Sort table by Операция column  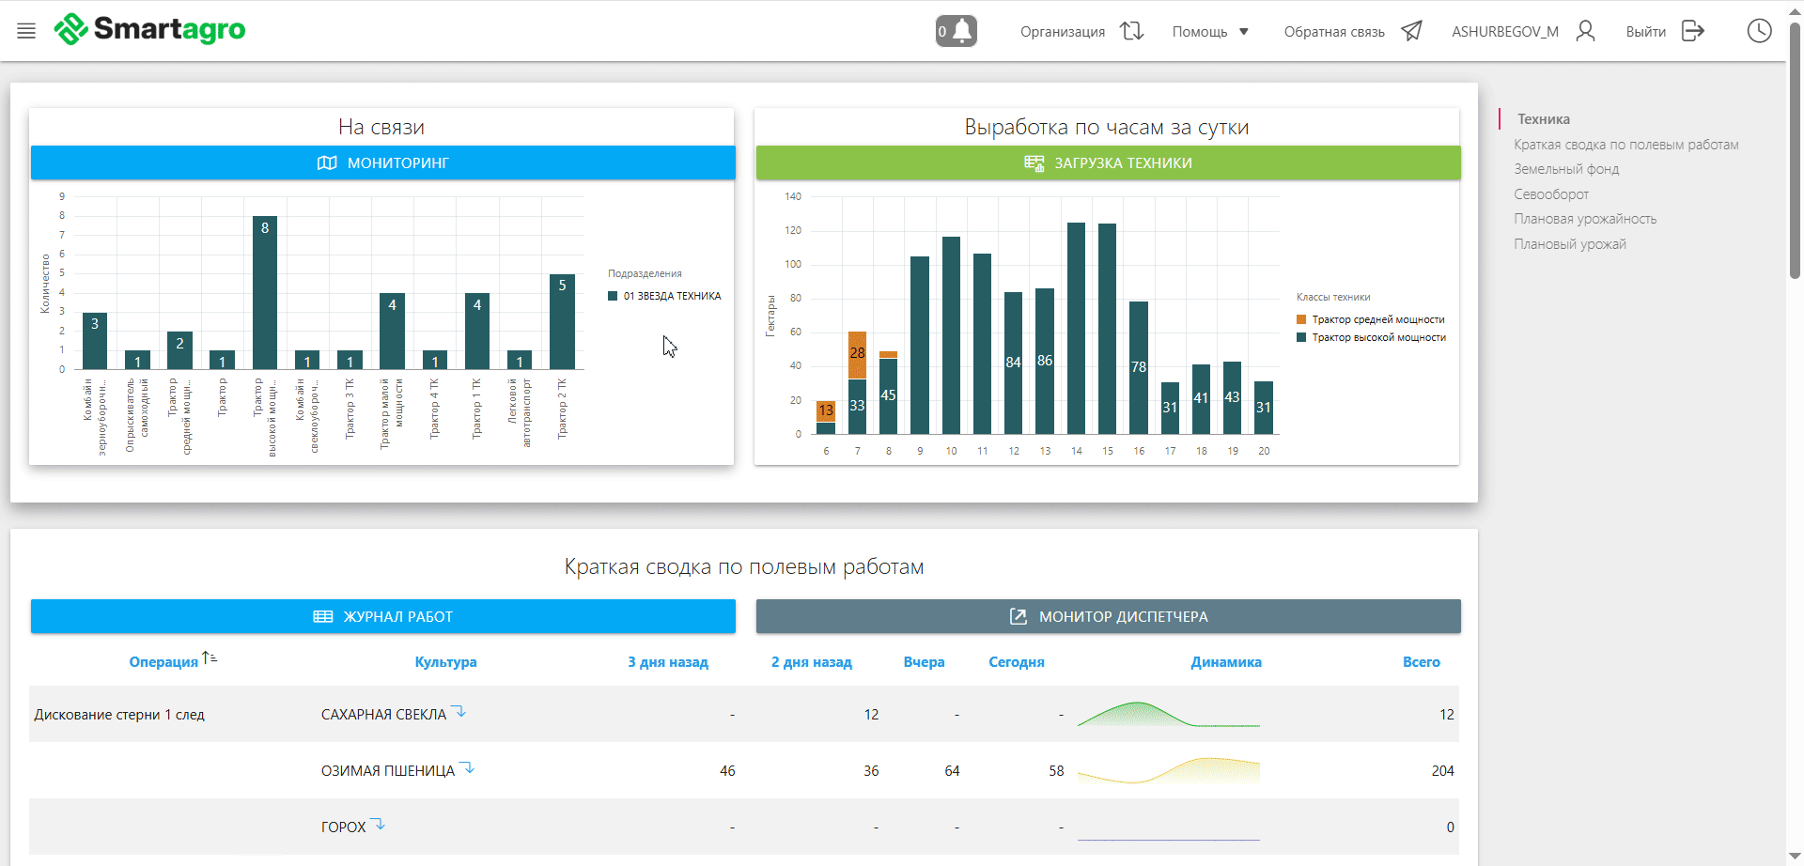(163, 662)
